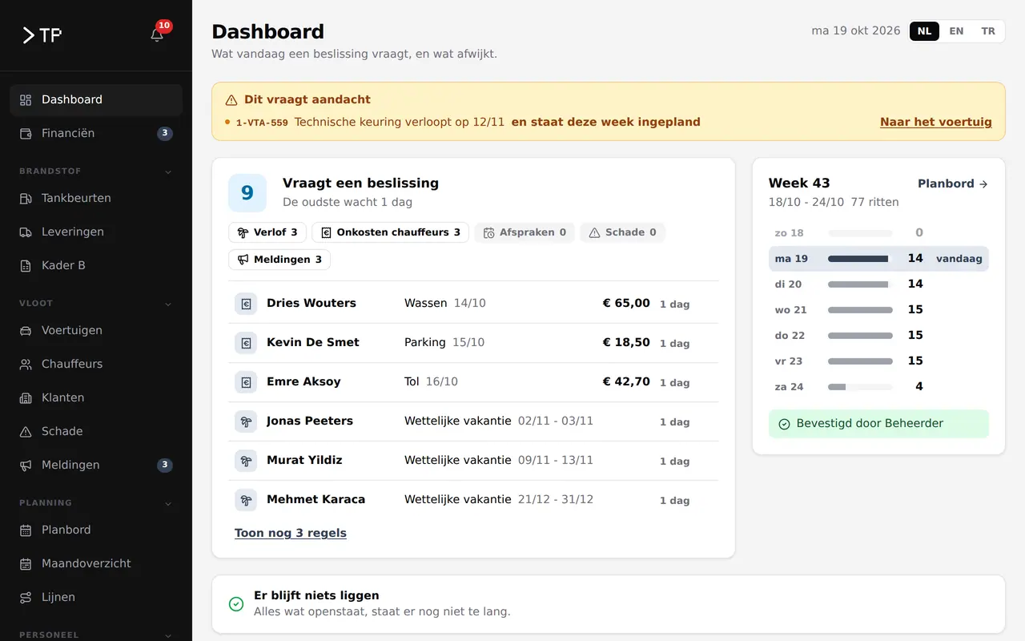The width and height of the screenshot is (1025, 641).
Task: Open the Kader B page
Action: point(96,265)
